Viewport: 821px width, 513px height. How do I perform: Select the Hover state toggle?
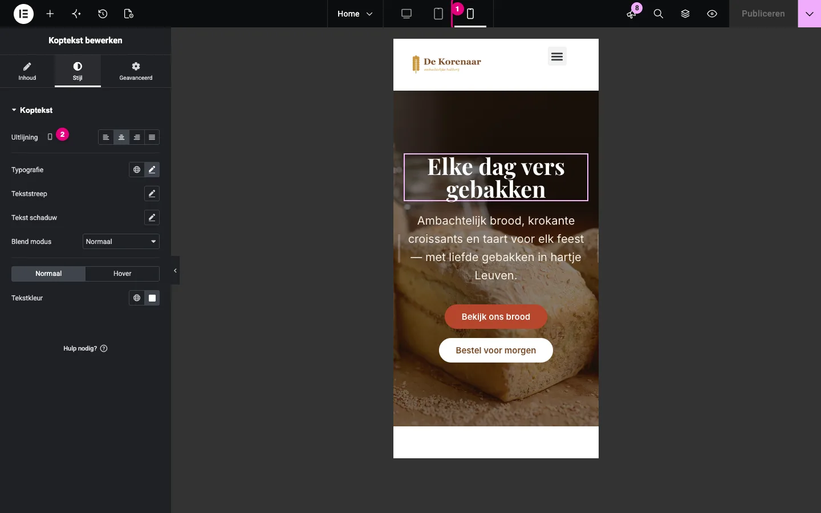(x=123, y=274)
